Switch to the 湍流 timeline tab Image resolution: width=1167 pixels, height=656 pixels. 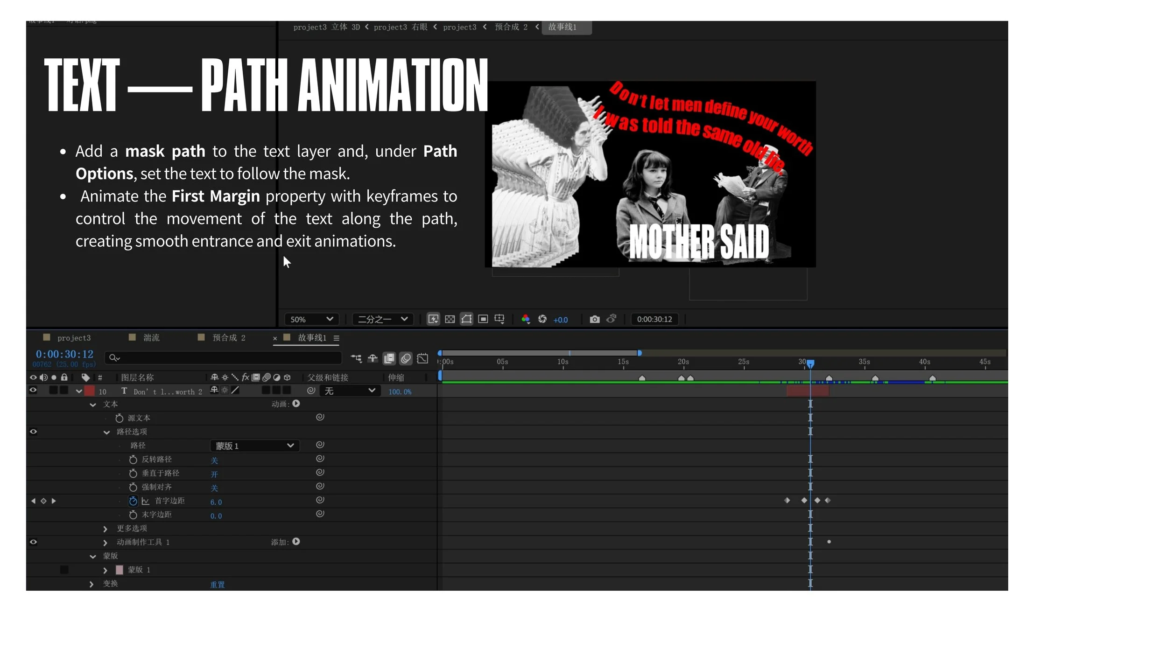tap(150, 337)
